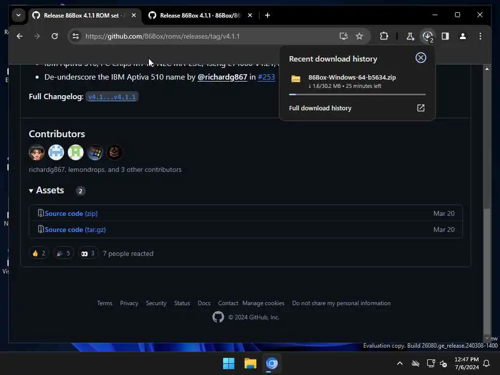Download Source code (tar.gz)
Screen dimensions: 500x375
click(x=75, y=229)
